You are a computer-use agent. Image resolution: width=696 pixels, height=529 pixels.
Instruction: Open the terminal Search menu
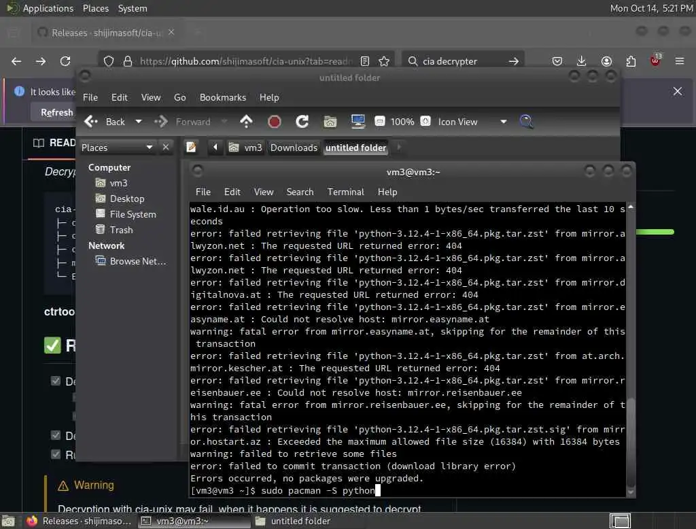[300, 192]
